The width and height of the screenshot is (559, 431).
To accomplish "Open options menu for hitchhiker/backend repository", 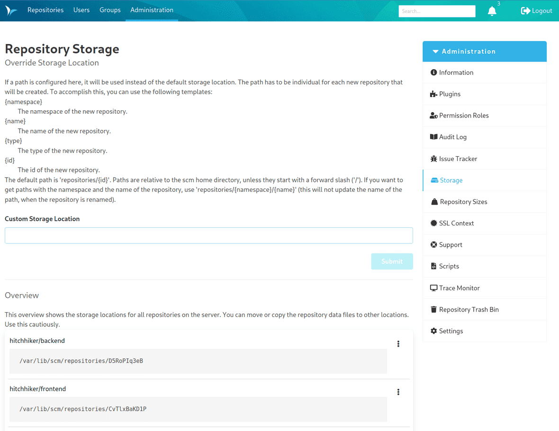I will 398,343.
